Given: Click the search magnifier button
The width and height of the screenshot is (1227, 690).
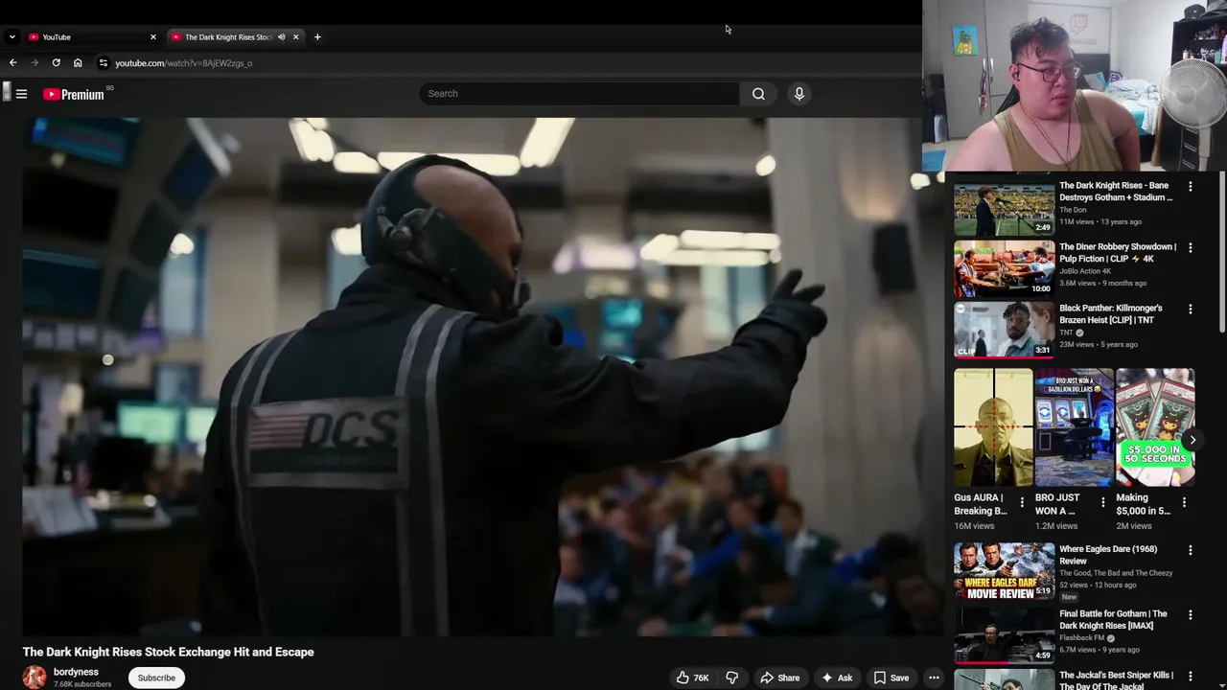Looking at the screenshot, I should tap(758, 94).
